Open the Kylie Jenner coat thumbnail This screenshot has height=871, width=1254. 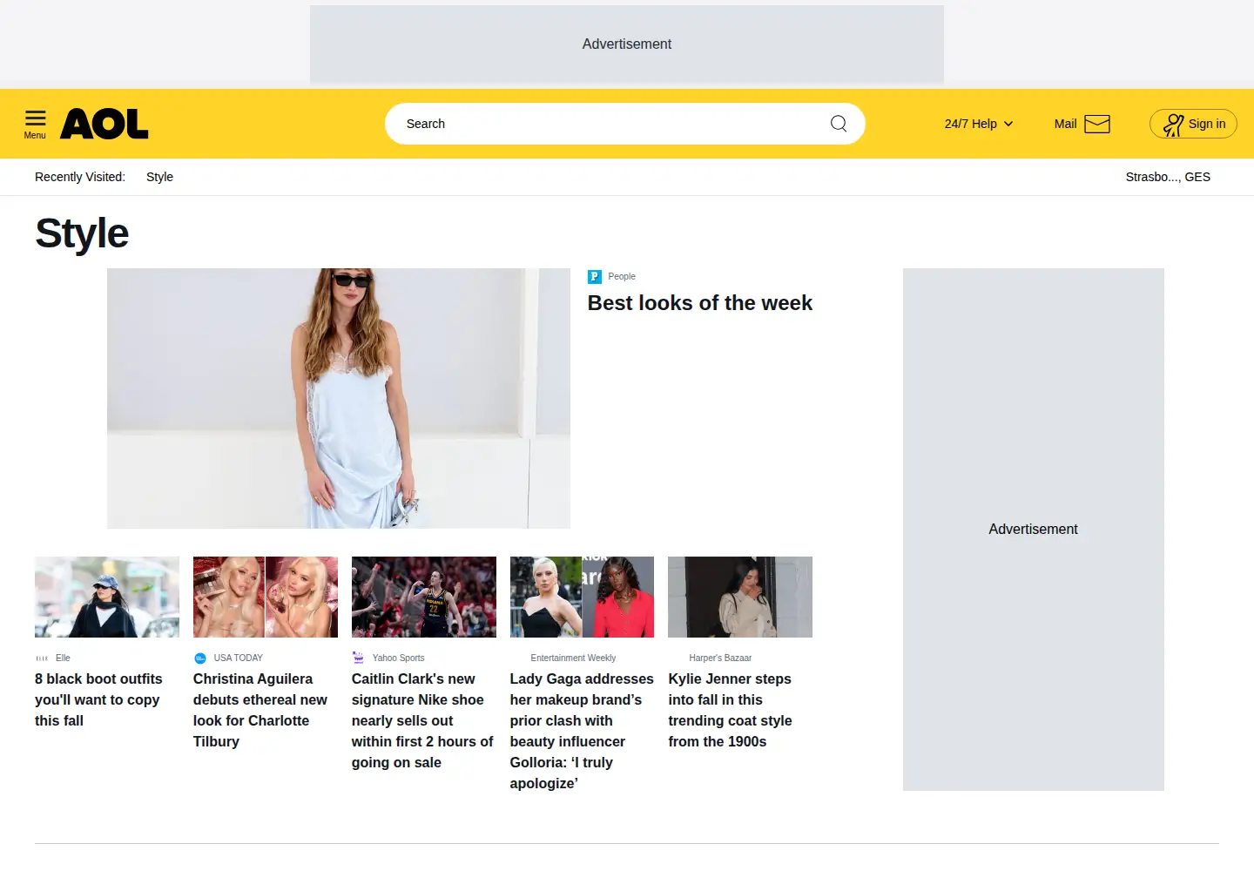tap(740, 597)
